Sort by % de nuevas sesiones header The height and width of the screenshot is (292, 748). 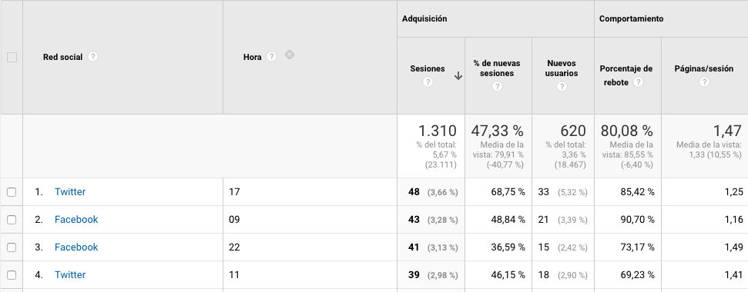[497, 68]
